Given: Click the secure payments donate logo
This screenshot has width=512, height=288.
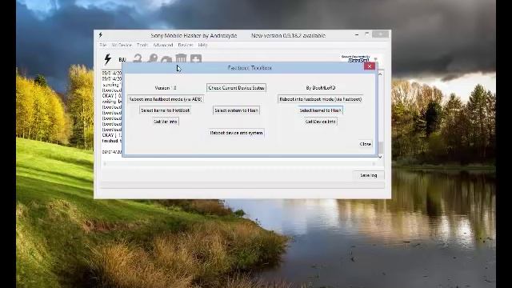Looking at the screenshot, I should point(355,58).
